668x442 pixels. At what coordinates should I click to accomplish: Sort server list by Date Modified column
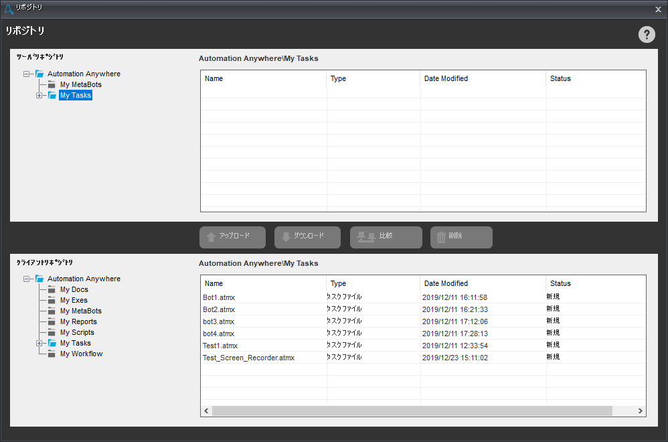(x=483, y=78)
